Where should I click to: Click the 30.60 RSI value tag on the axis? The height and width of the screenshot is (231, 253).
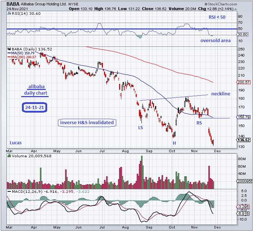243,34
